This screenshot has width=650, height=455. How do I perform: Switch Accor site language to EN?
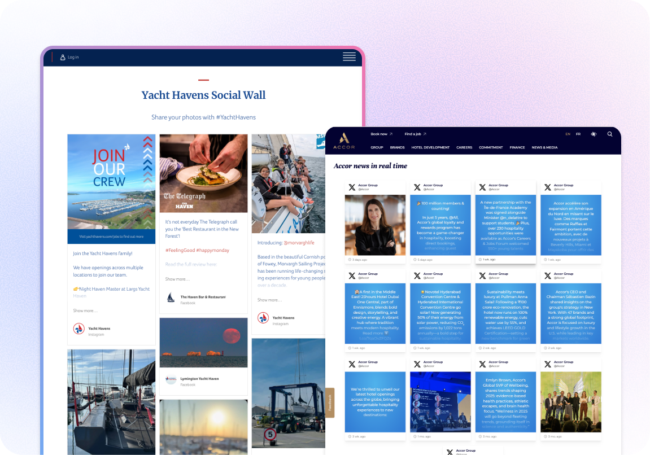point(568,134)
